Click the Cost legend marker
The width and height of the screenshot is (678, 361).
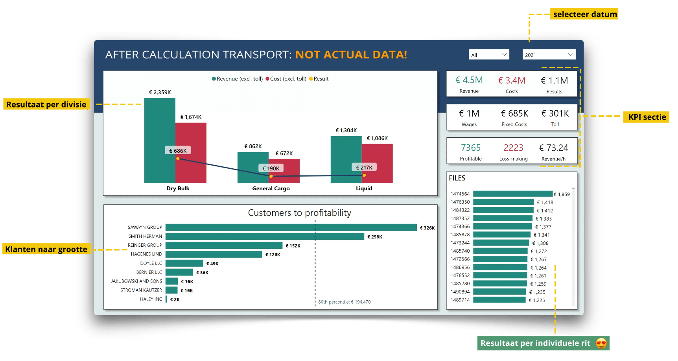(267, 79)
